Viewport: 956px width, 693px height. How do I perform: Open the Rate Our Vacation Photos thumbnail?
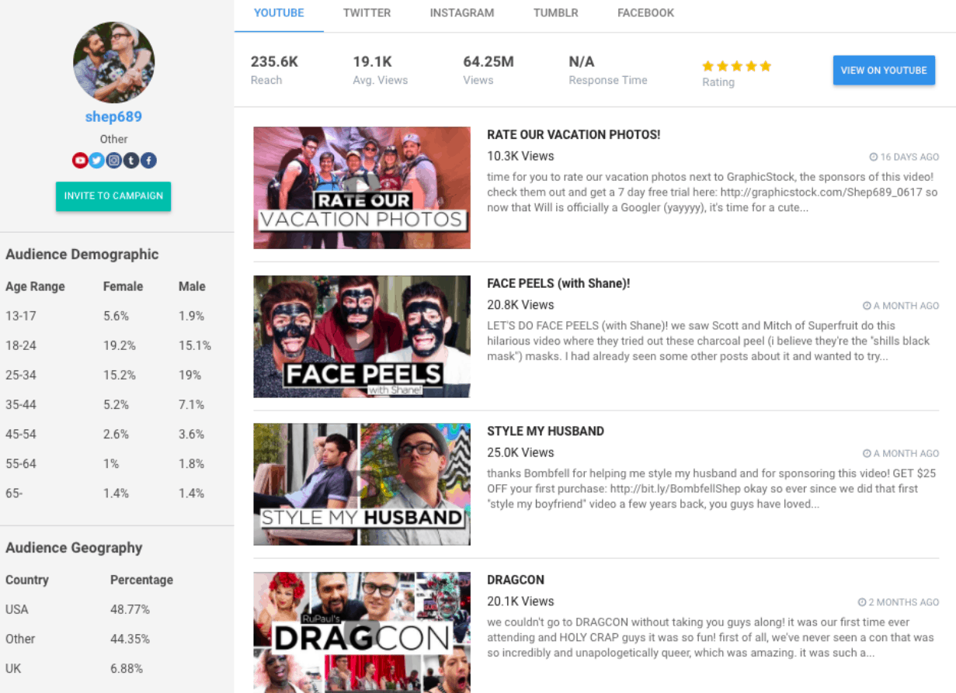click(x=362, y=188)
